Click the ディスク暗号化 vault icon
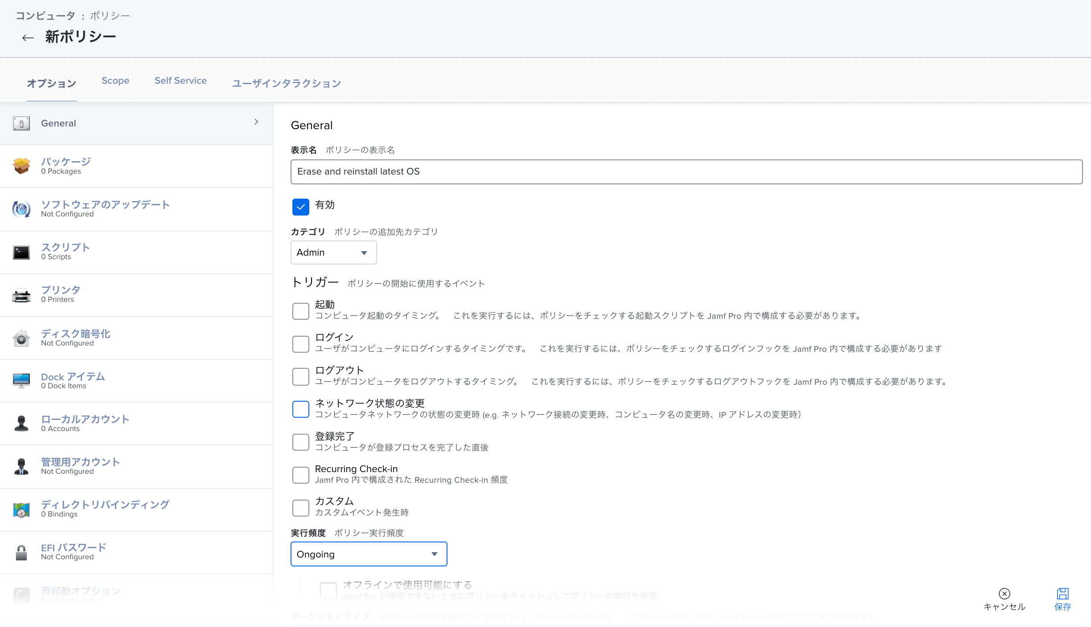The height and width of the screenshot is (627, 1091). [x=21, y=338]
